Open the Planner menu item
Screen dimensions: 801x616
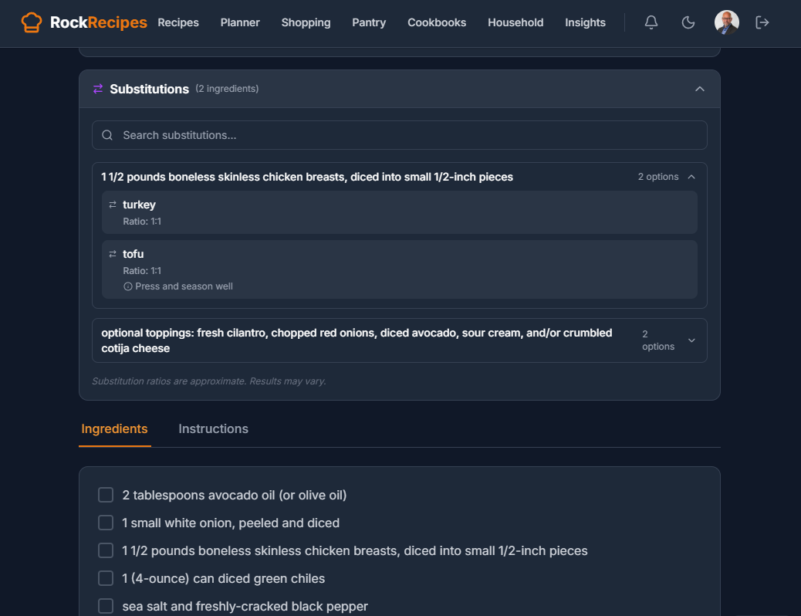(x=240, y=22)
